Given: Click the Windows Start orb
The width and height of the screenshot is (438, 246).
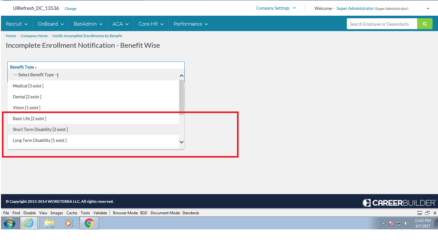Looking at the screenshot, I should pos(10,223).
